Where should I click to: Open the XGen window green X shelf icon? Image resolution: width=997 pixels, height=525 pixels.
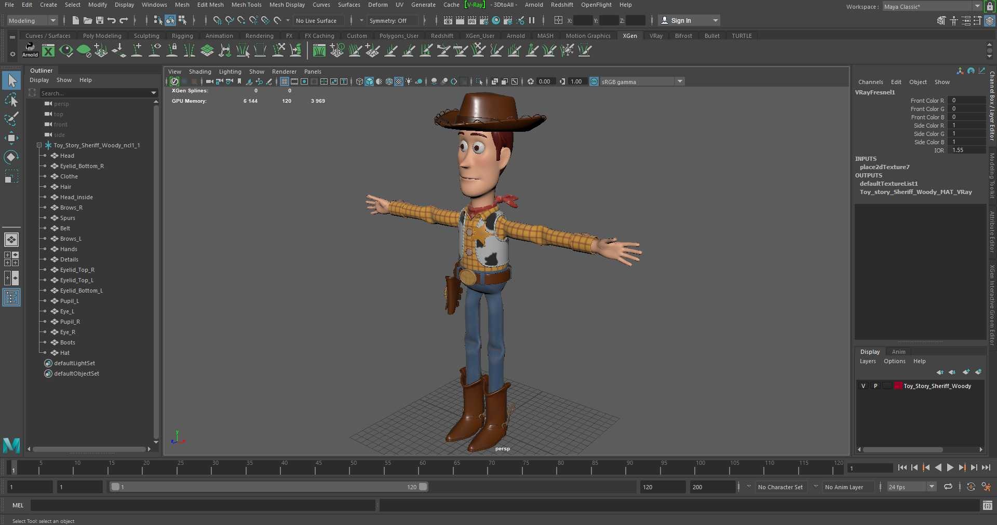tap(48, 50)
